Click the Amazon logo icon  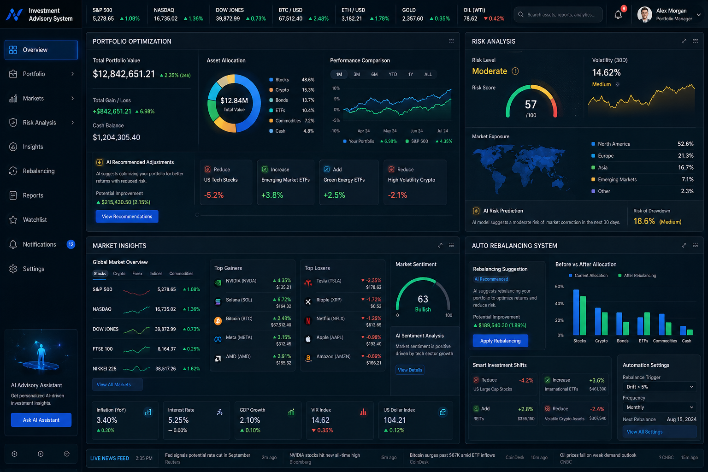pos(308,358)
